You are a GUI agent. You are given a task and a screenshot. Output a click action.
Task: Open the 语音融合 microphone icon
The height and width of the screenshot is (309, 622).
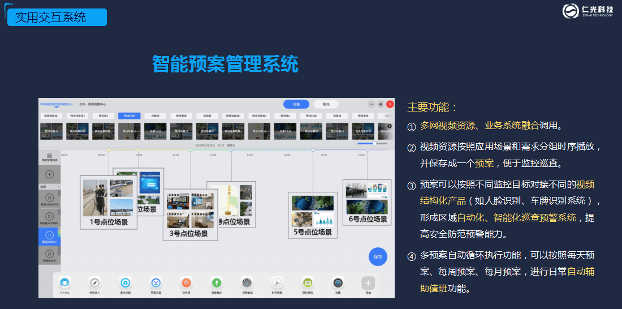point(217,283)
